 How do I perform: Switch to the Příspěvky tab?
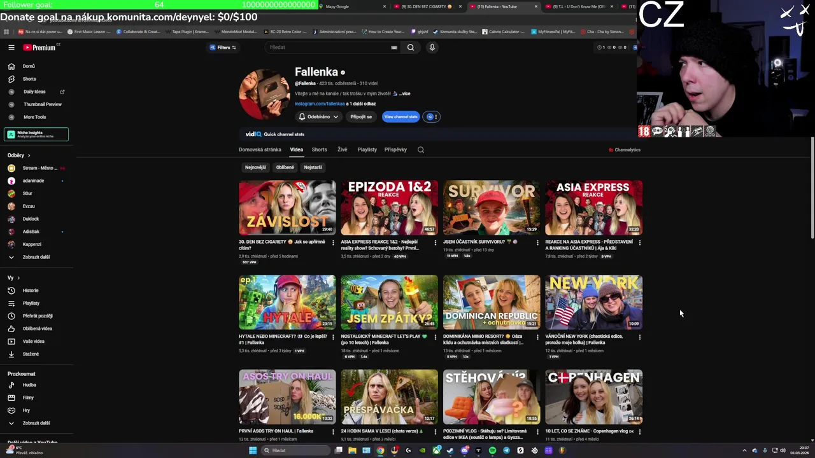(x=395, y=149)
